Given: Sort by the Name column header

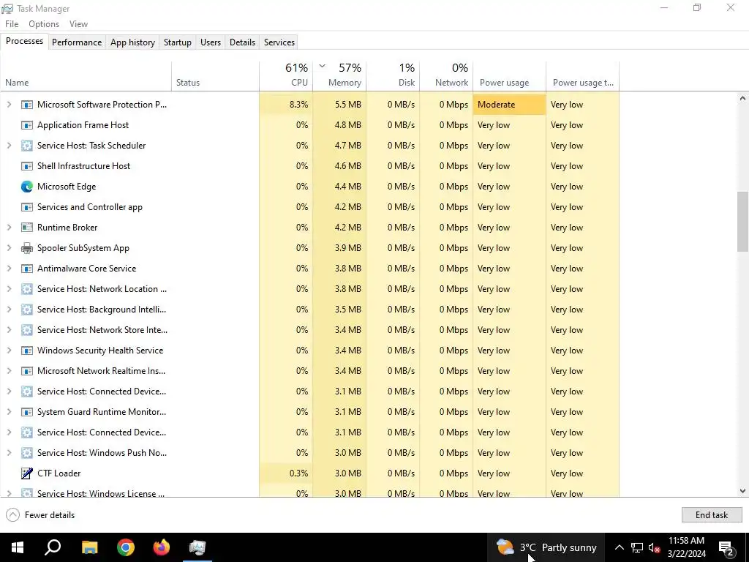Looking at the screenshot, I should point(86,75).
